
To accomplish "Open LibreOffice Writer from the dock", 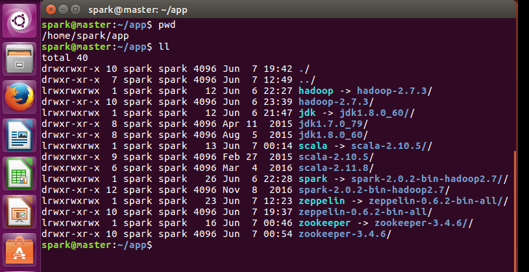I will point(19,135).
